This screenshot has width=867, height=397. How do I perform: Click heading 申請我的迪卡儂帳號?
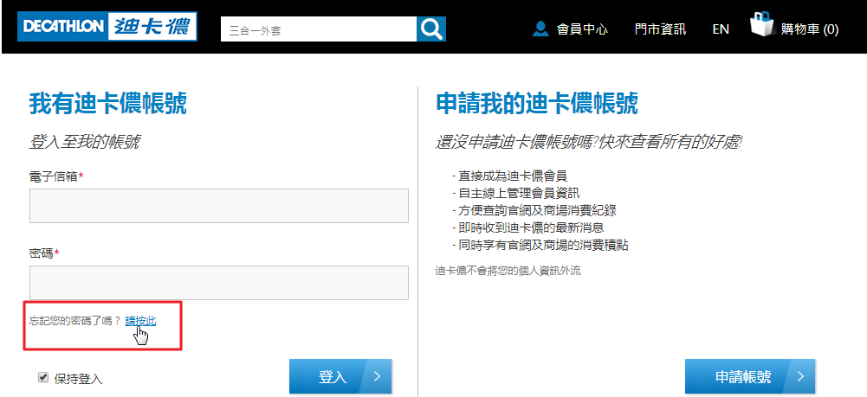point(537,104)
